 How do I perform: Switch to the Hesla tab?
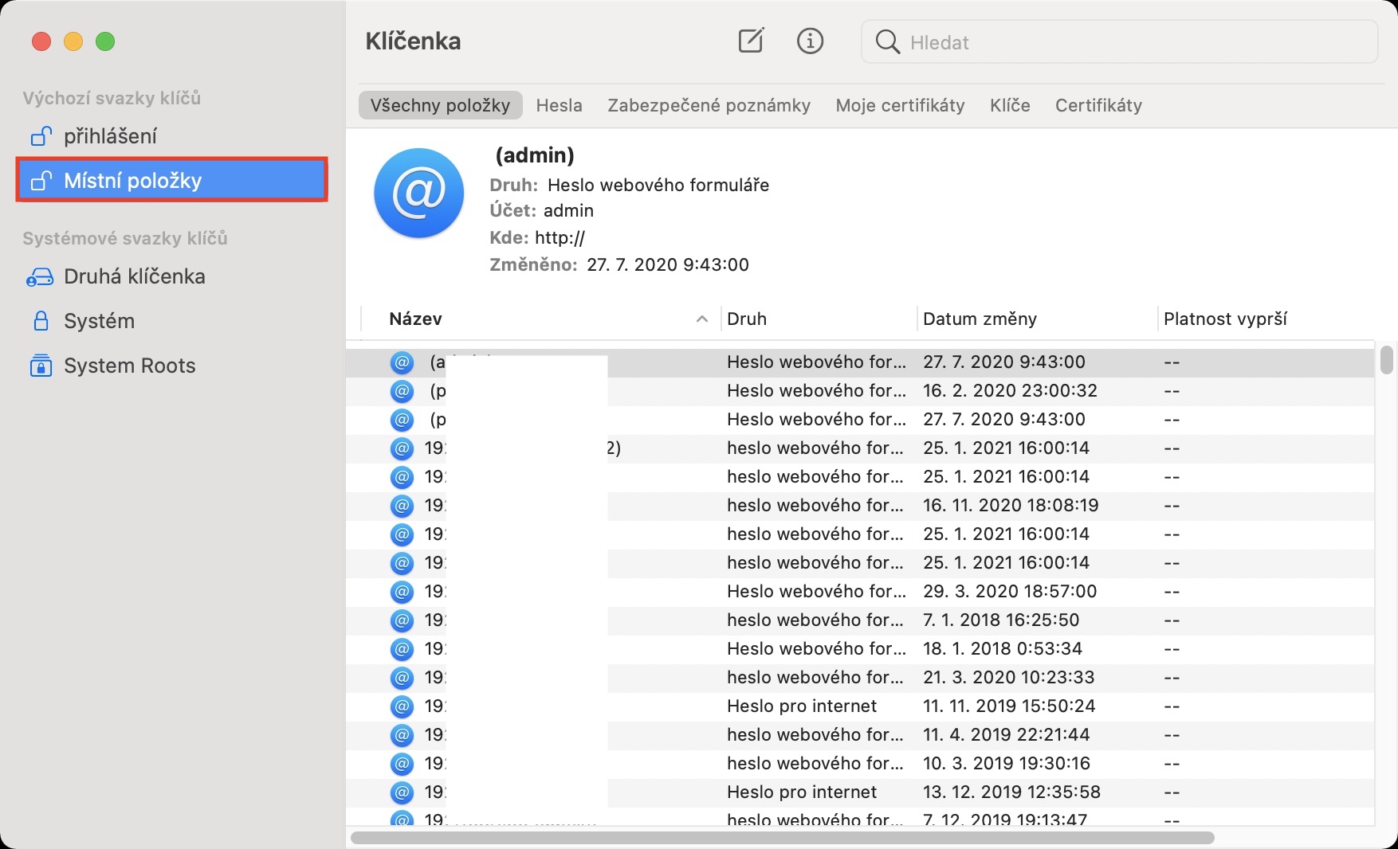pyautogui.click(x=559, y=105)
